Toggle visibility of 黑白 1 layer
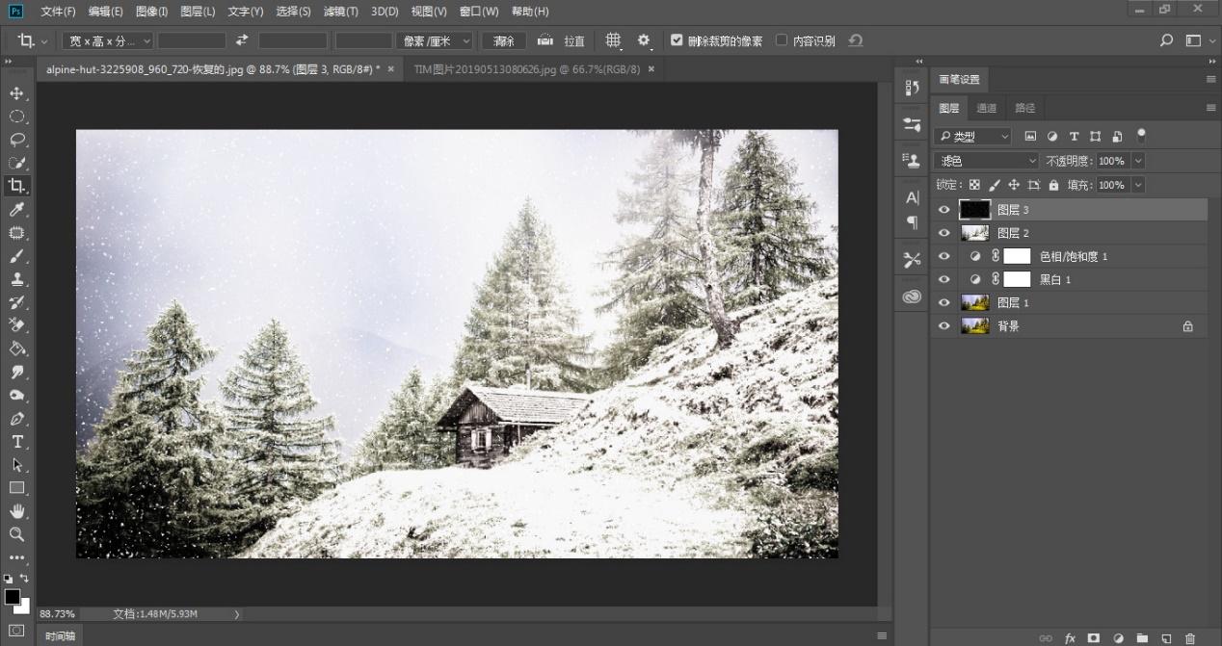 pyautogui.click(x=944, y=279)
